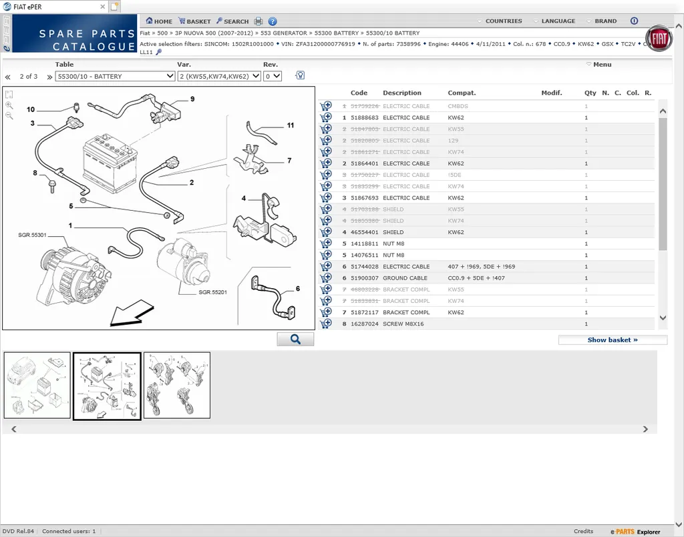Zoom out of the diagram
Viewport: 684px width, 537px height.
(x=9, y=116)
